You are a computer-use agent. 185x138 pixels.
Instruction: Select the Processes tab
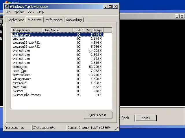click(35, 19)
